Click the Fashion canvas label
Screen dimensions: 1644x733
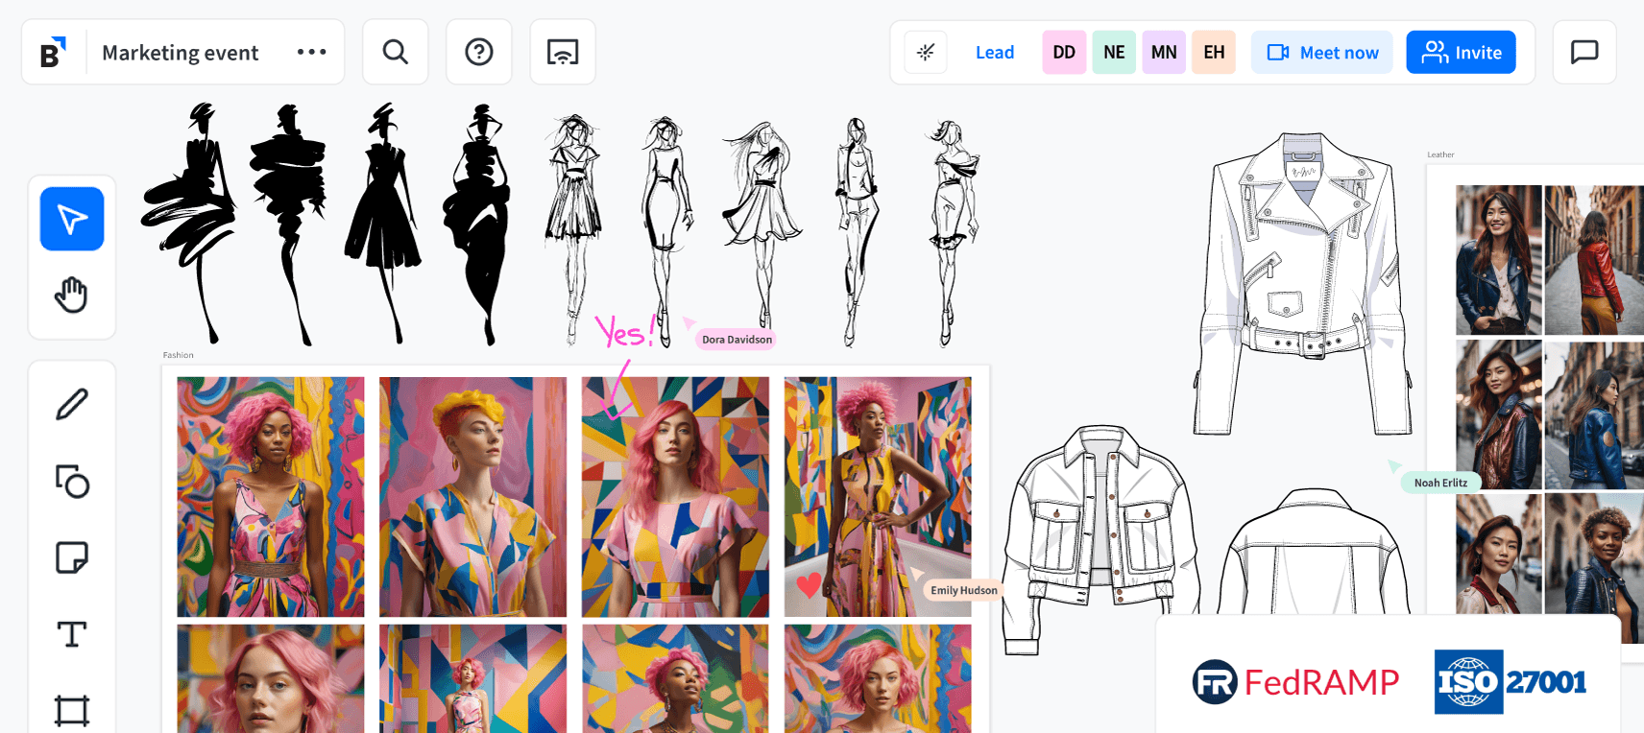178,355
